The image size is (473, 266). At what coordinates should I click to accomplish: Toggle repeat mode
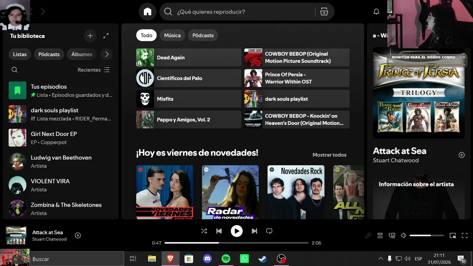pyautogui.click(x=269, y=231)
